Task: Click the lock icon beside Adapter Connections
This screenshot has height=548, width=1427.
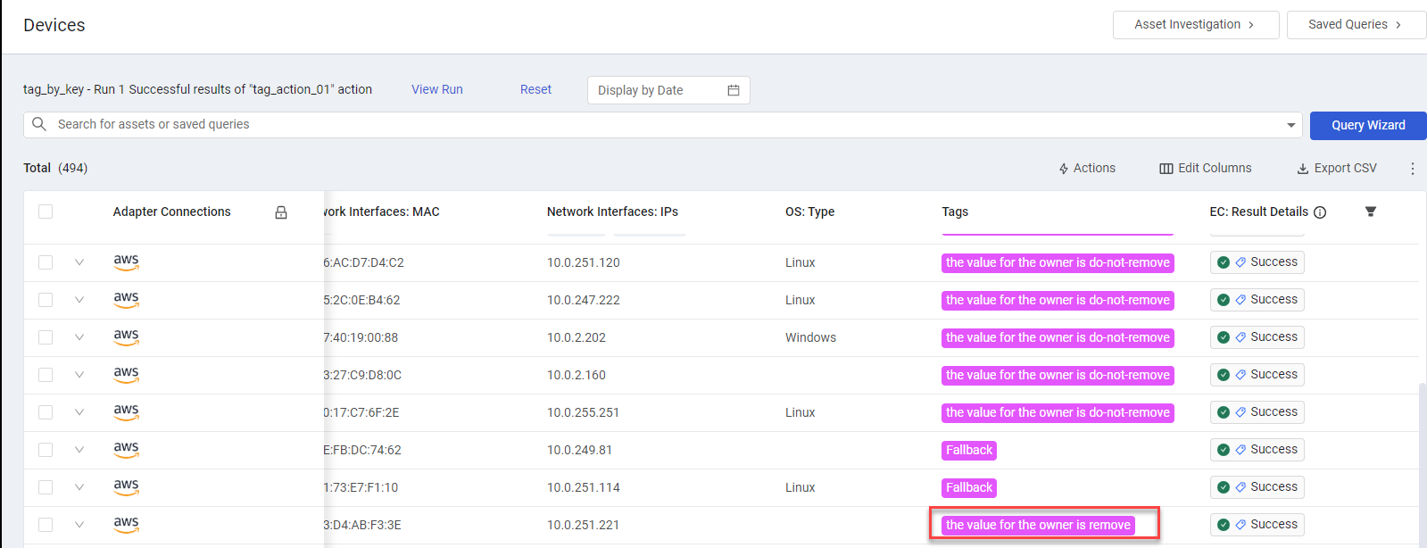Action: click(x=281, y=212)
